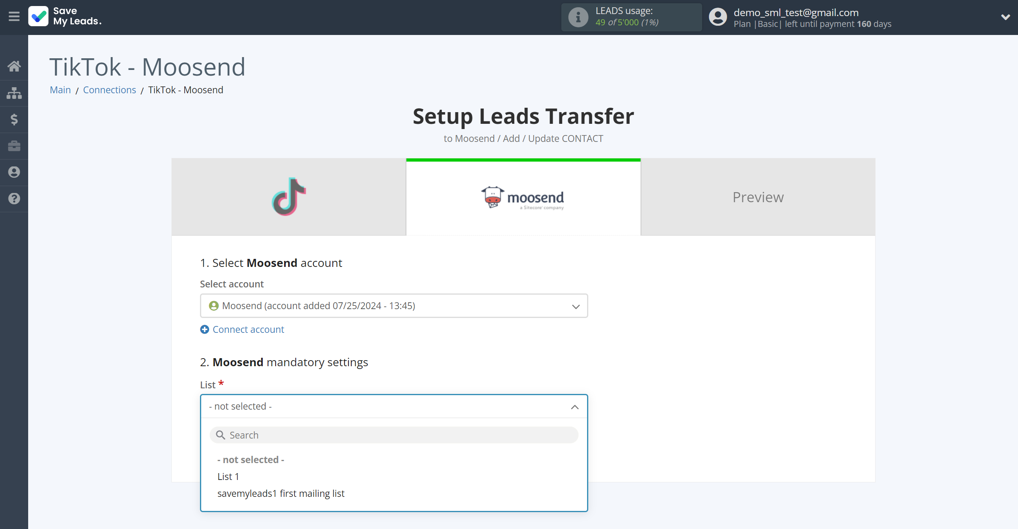Click the Preview tab icon
This screenshot has width=1018, height=529.
[759, 197]
